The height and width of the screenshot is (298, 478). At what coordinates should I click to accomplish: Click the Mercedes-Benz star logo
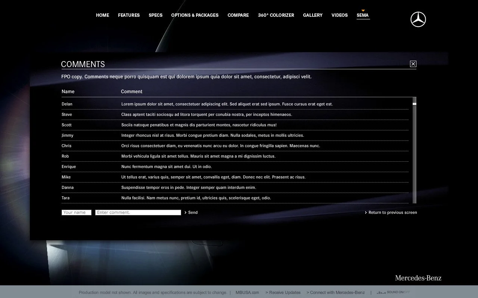[x=418, y=19]
